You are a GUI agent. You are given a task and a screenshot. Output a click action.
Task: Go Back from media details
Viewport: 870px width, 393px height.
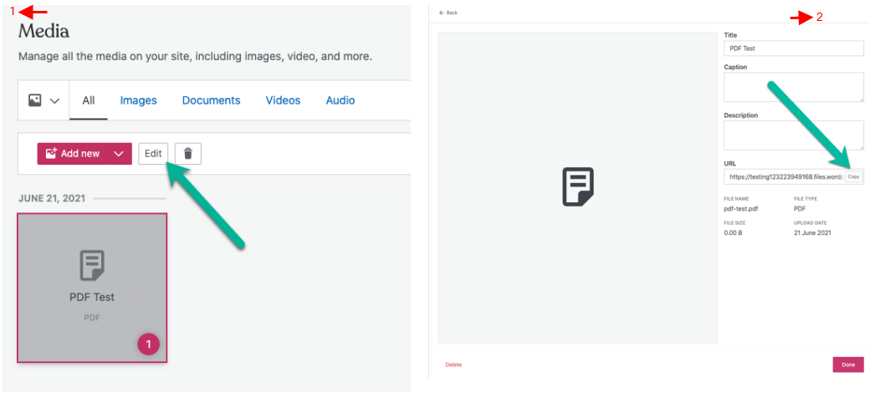click(x=448, y=13)
